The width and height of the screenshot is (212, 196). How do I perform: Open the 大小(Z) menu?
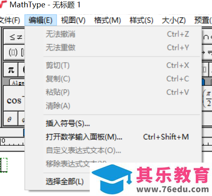tap(174, 20)
